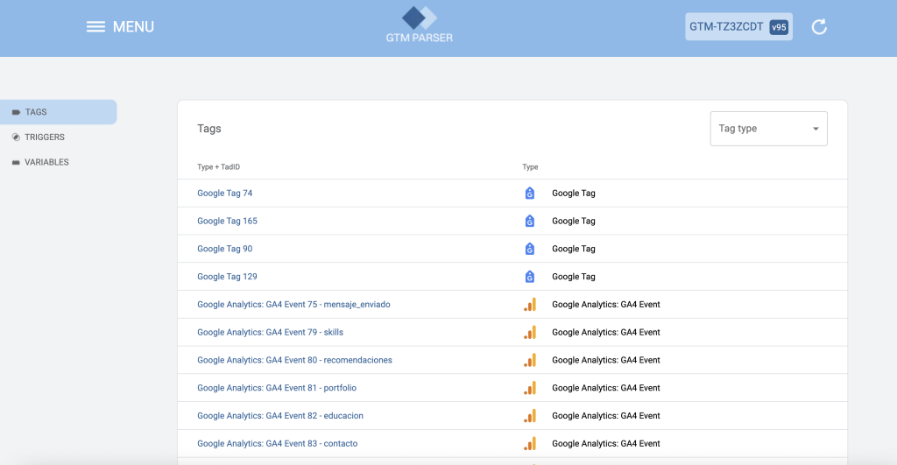This screenshot has width=897, height=465.
Task: Click the v95 version badge
Action: pyautogui.click(x=779, y=27)
